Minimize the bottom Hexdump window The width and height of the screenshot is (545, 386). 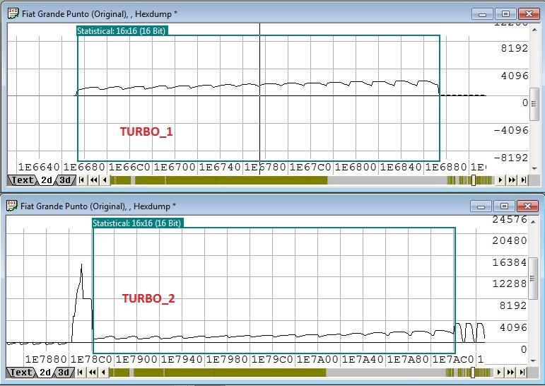coord(481,206)
